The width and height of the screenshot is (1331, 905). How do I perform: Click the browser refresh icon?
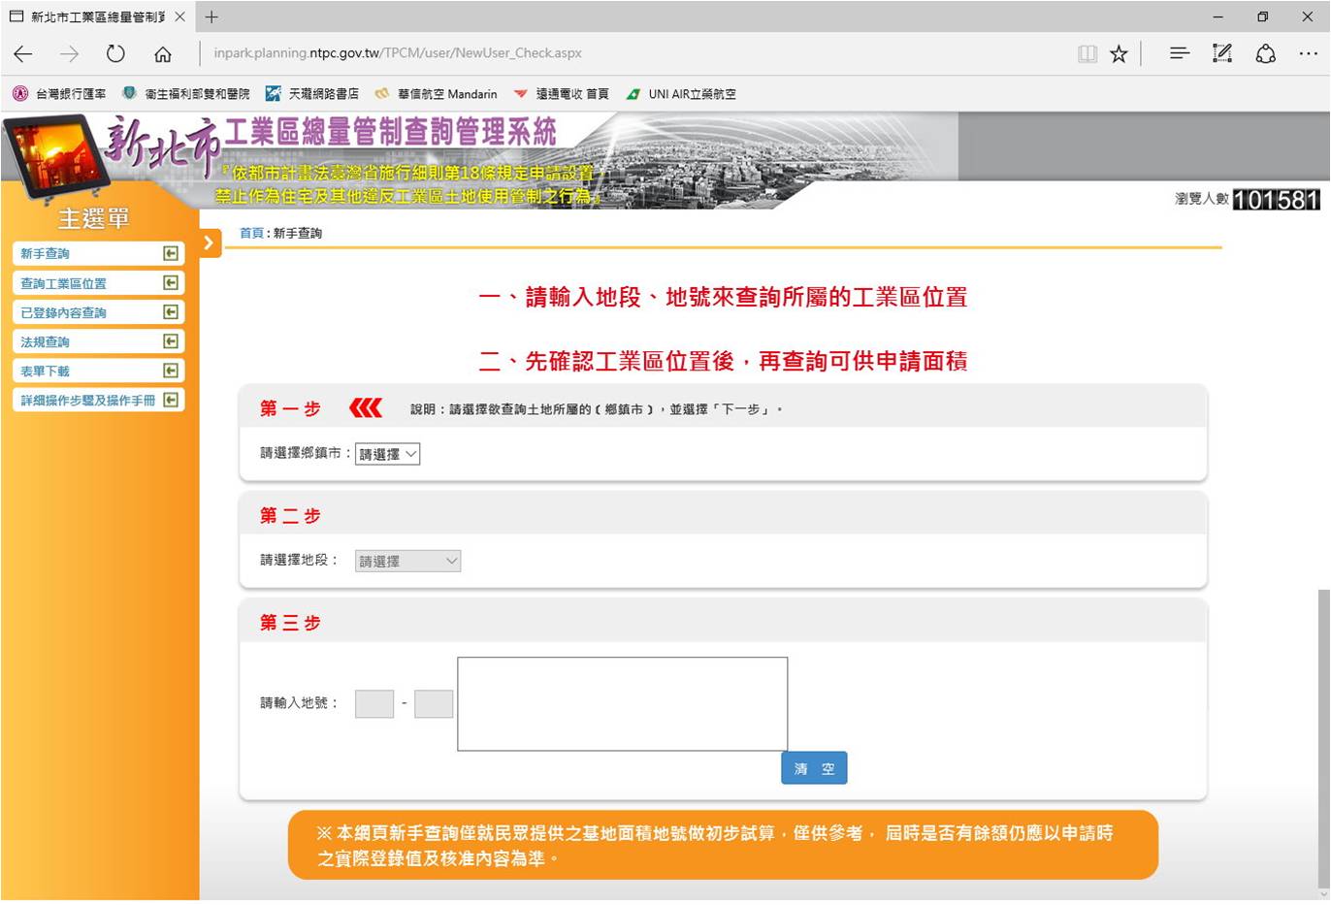click(115, 54)
